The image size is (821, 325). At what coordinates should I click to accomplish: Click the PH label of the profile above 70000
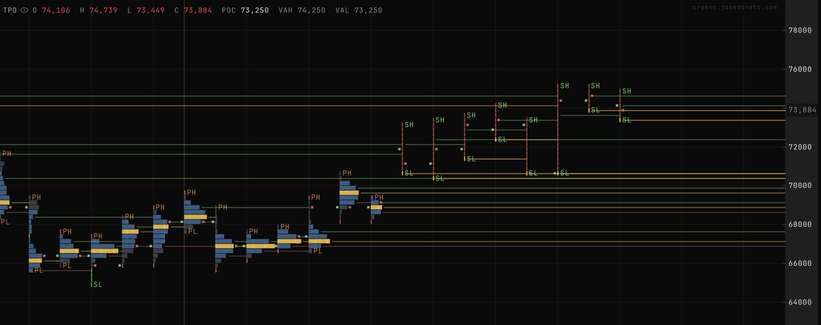coord(346,173)
